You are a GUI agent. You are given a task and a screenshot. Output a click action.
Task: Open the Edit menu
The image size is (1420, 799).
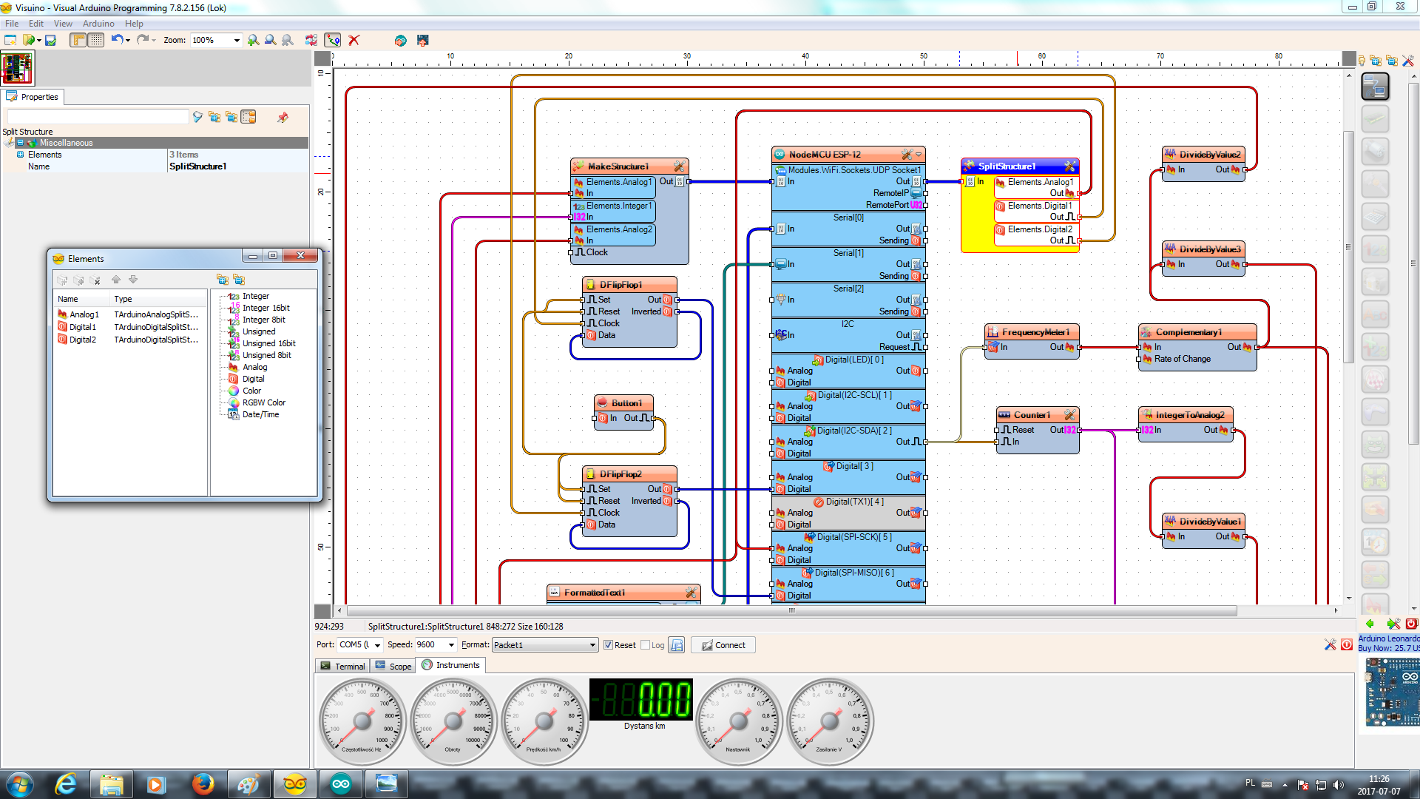click(x=36, y=24)
